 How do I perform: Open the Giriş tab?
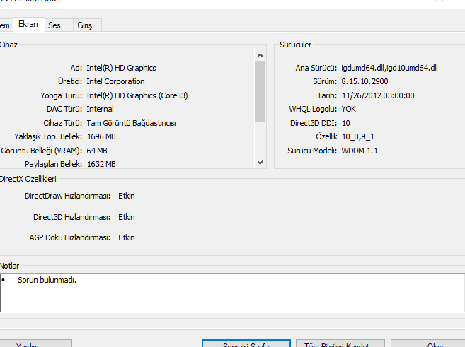[87, 25]
